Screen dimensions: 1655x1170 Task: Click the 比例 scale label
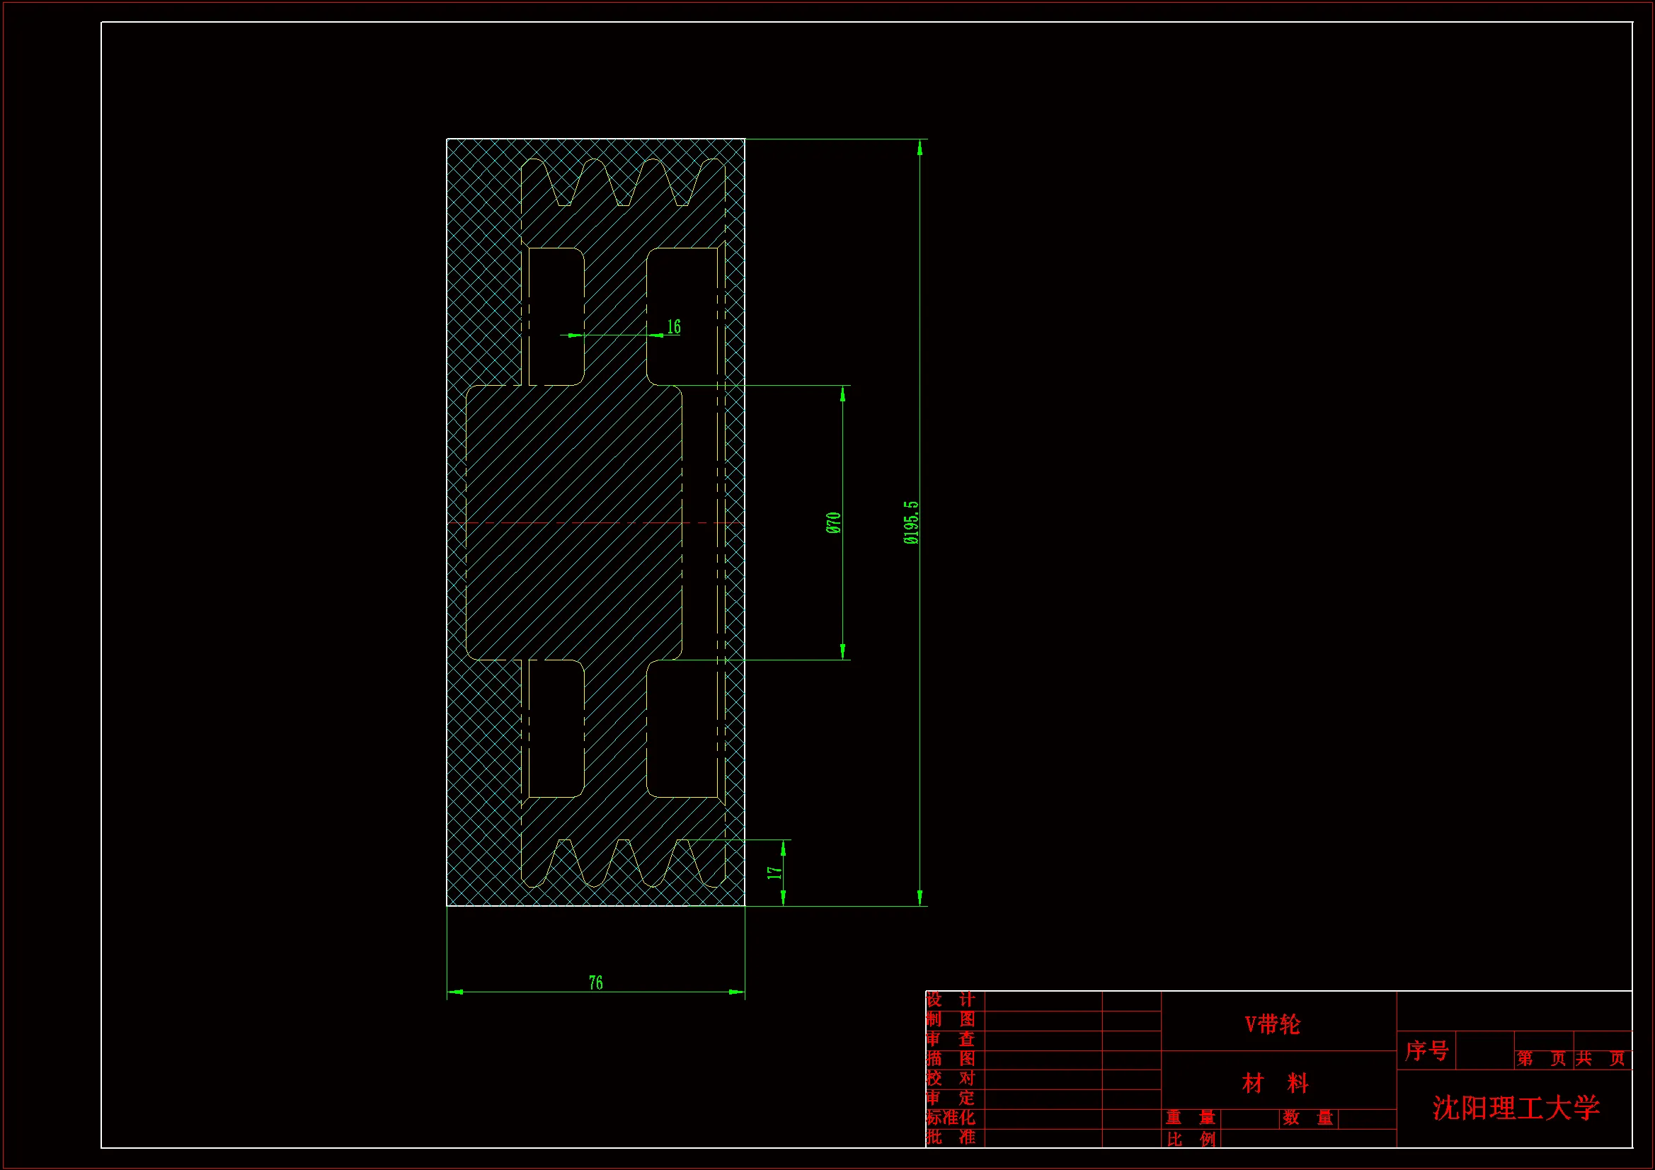click(1191, 1139)
